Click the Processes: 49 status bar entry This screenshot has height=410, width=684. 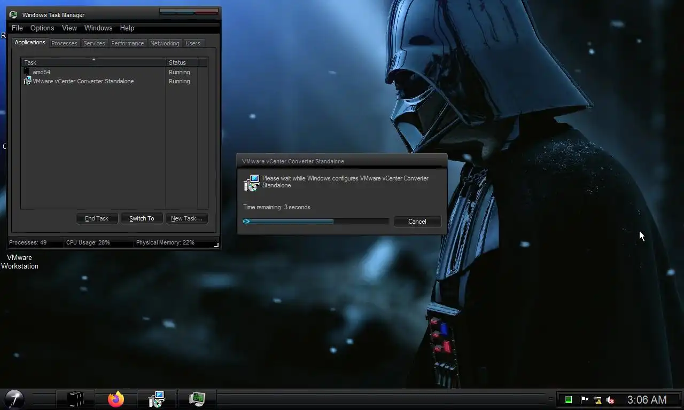28,242
